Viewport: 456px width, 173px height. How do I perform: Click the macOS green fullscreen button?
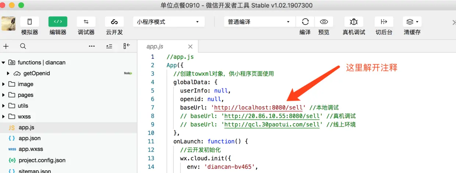click(x=21, y=5)
